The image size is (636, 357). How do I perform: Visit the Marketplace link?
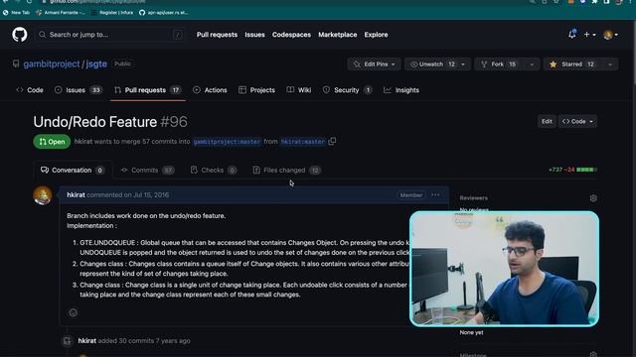(x=338, y=35)
